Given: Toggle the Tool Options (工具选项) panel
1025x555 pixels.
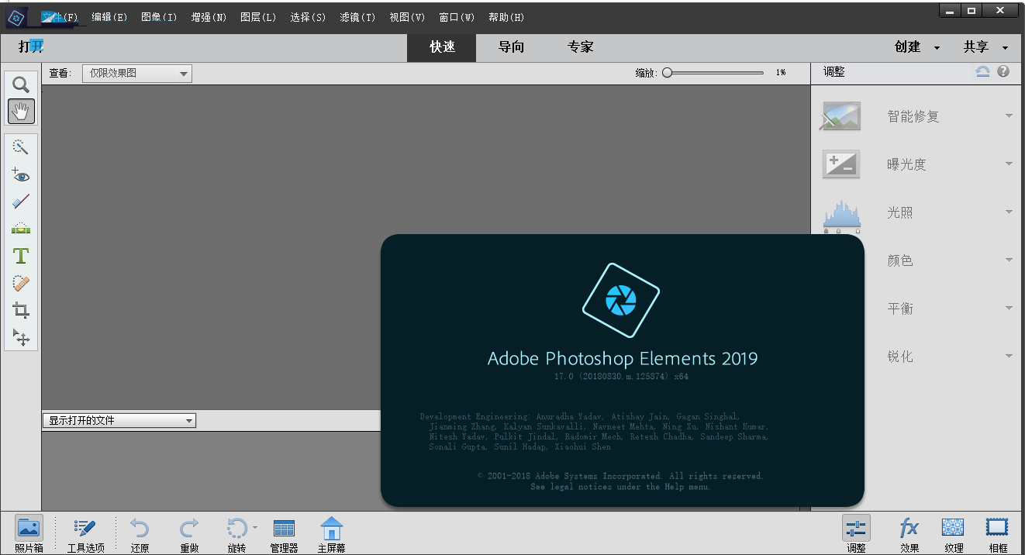Looking at the screenshot, I should point(85,535).
